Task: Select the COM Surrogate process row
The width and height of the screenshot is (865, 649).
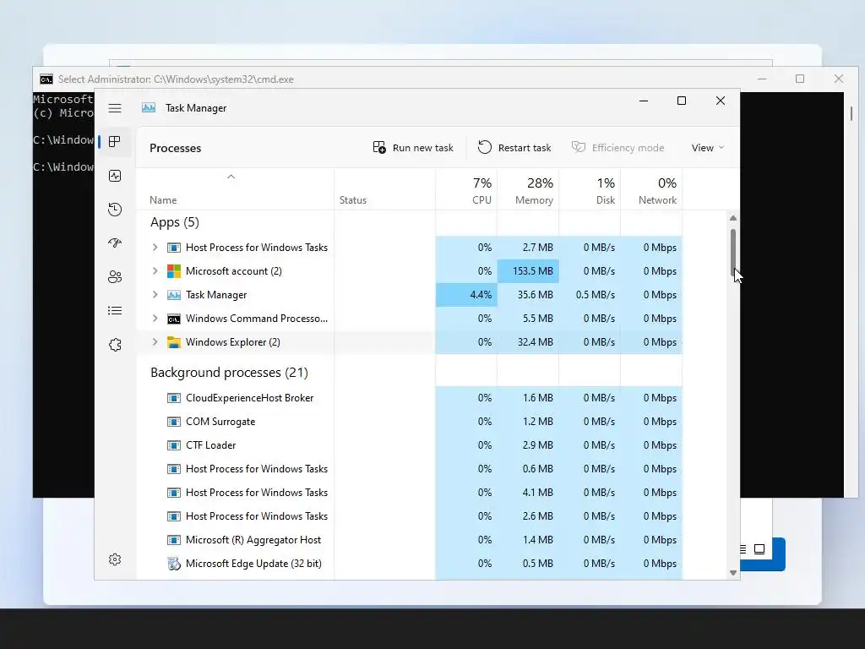Action: click(x=410, y=422)
